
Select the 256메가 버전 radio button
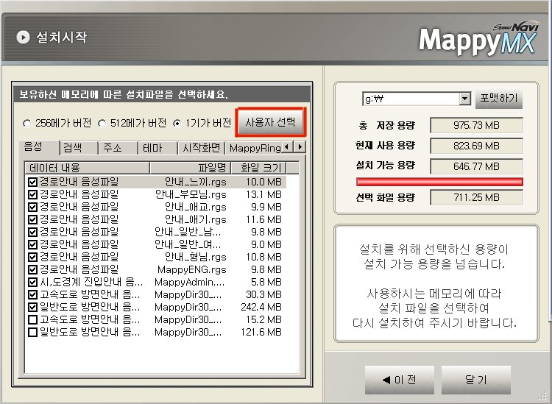tap(26, 124)
